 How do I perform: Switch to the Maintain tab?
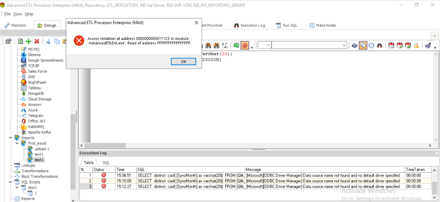click(16, 25)
